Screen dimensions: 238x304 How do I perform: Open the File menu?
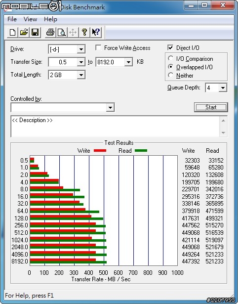[12, 19]
